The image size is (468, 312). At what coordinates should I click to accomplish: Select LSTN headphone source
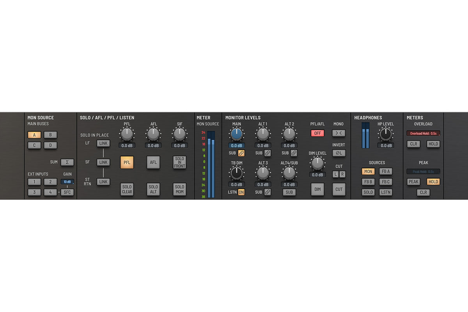click(x=386, y=192)
